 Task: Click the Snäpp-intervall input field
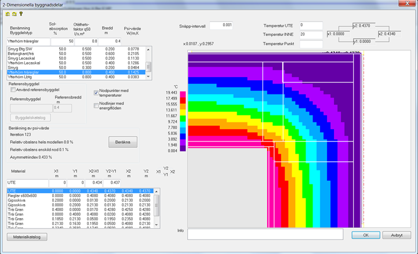click(221, 26)
